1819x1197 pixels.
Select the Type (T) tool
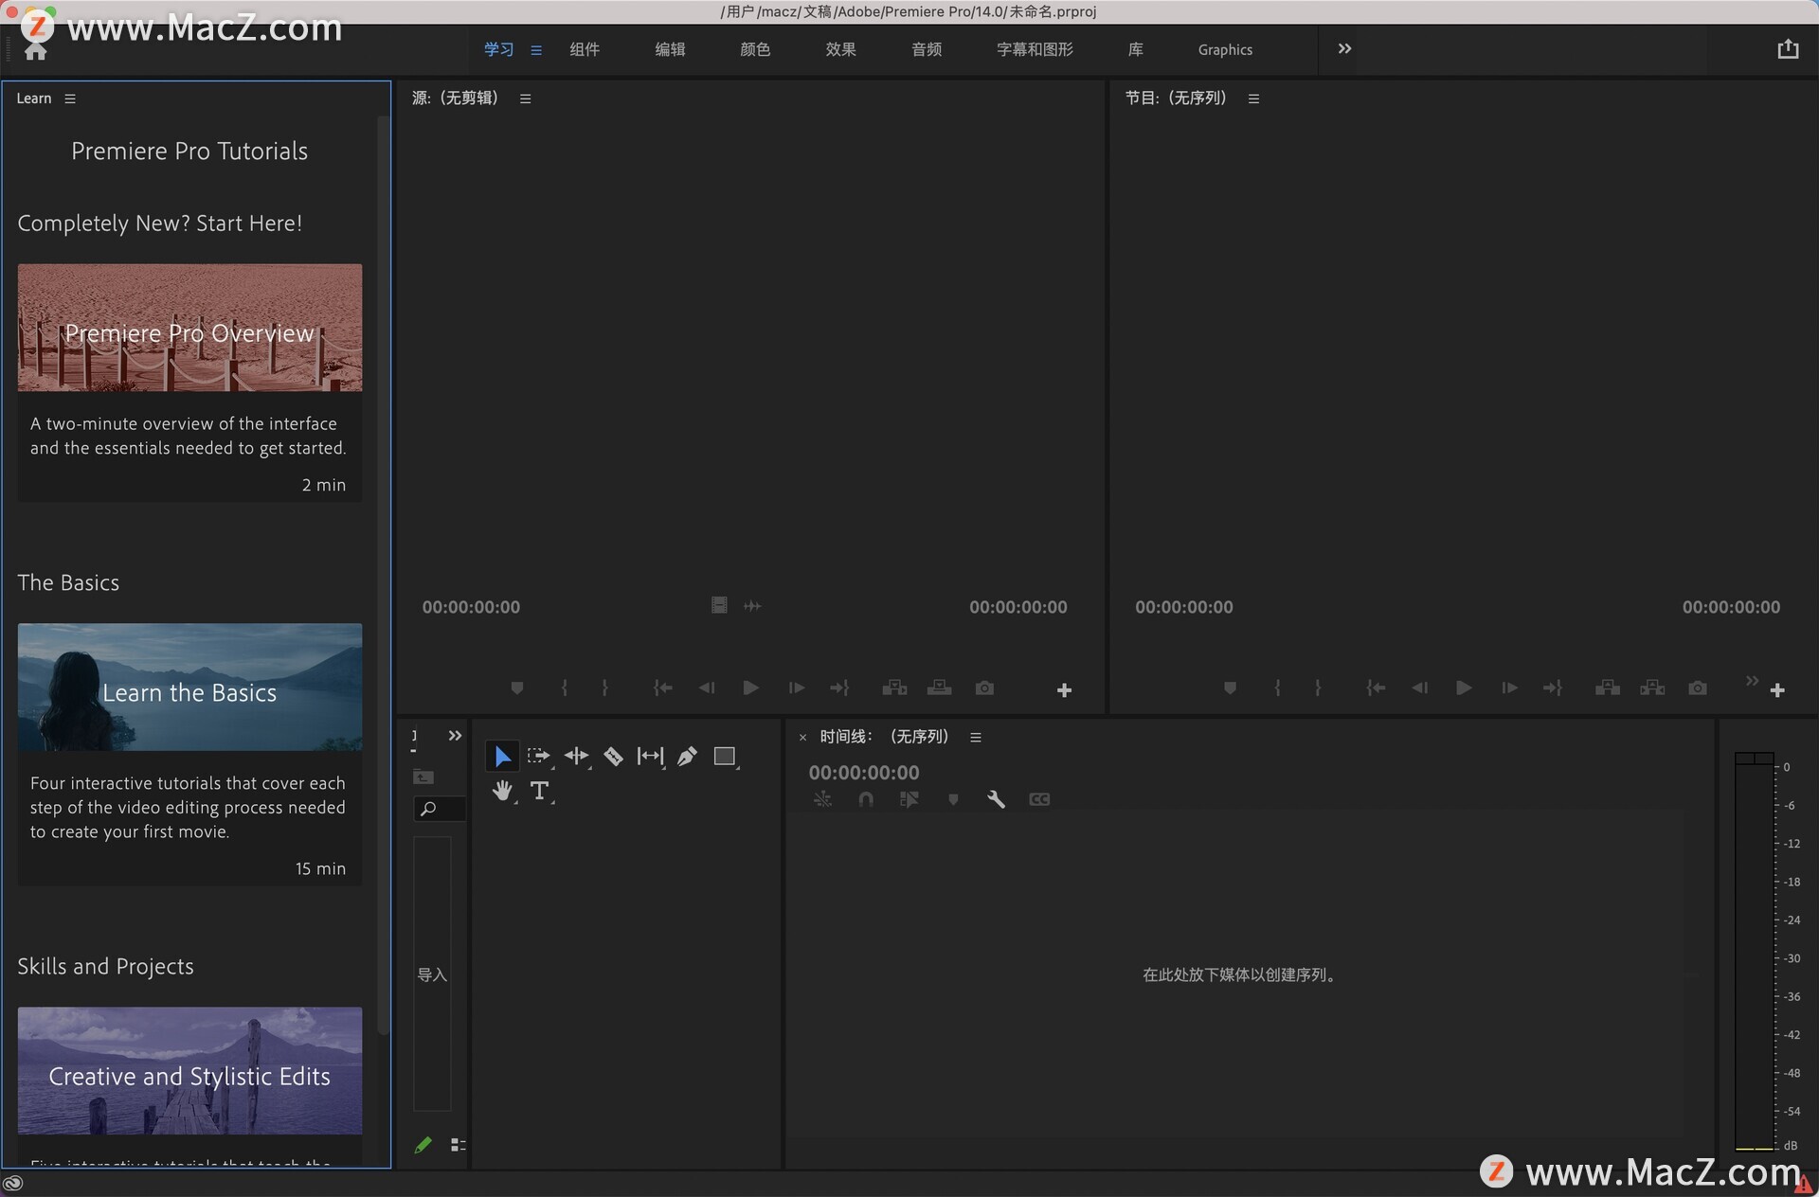coord(539,791)
